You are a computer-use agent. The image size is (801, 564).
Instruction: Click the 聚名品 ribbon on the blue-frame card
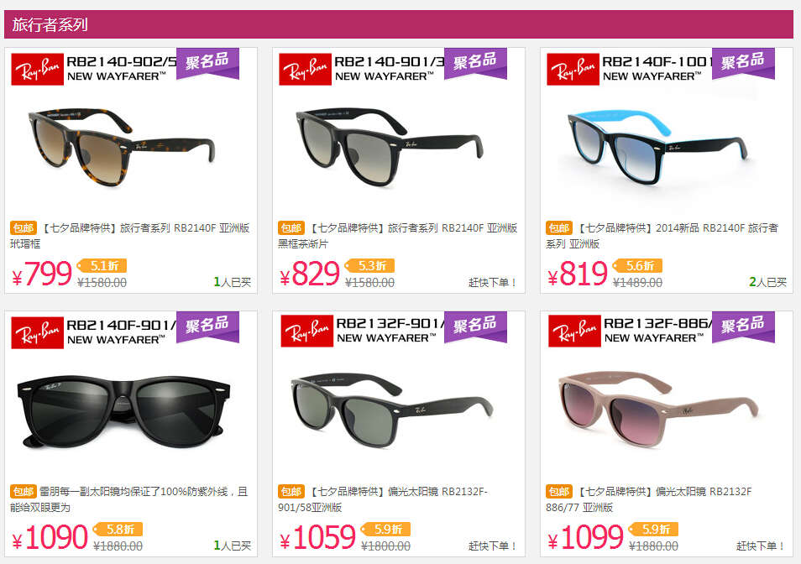tap(743, 63)
